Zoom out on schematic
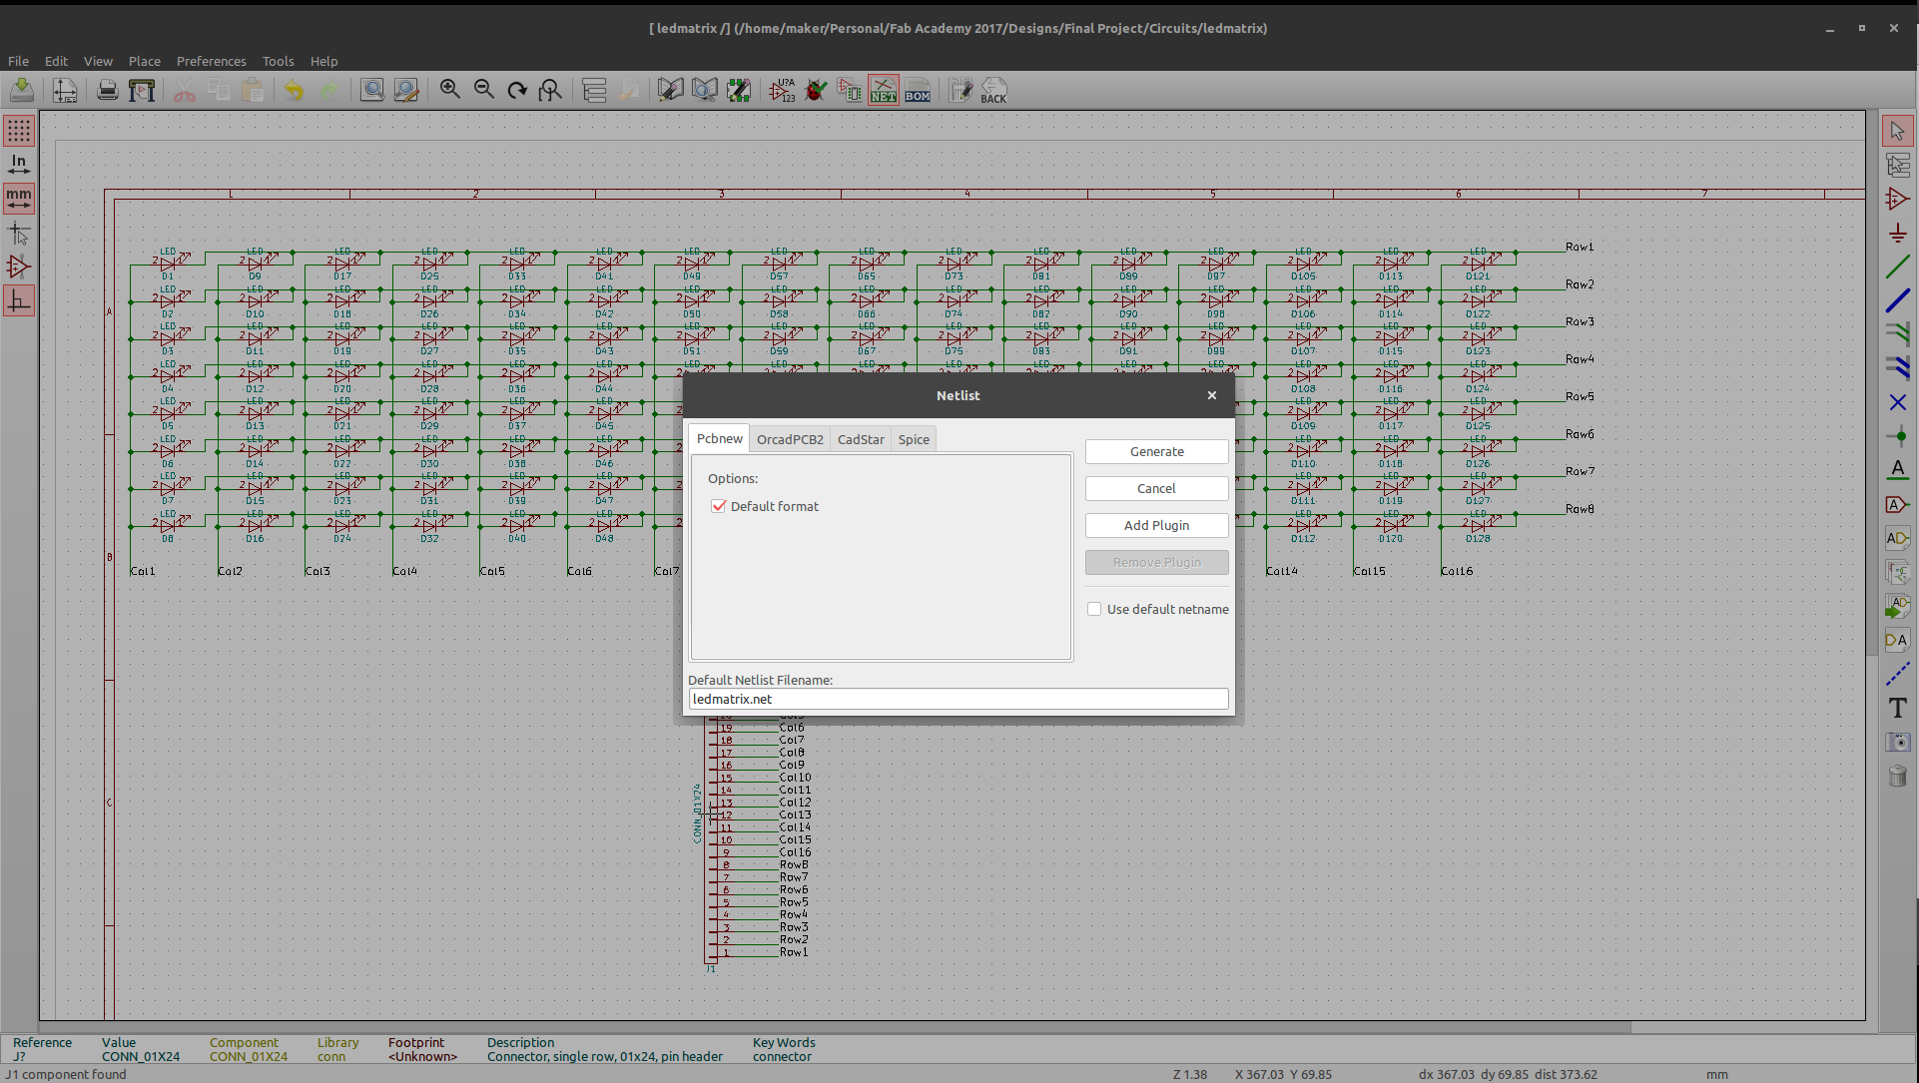Viewport: 1919px width, 1083px height. click(484, 91)
